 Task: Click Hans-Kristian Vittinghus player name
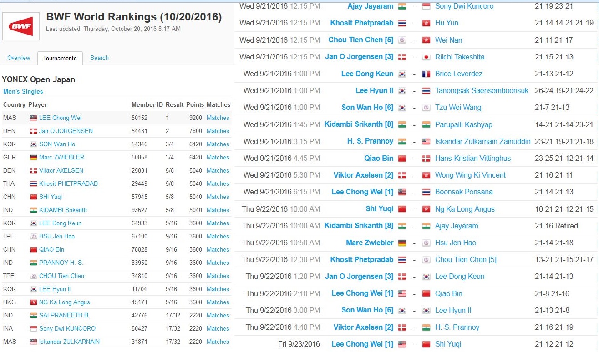click(473, 159)
